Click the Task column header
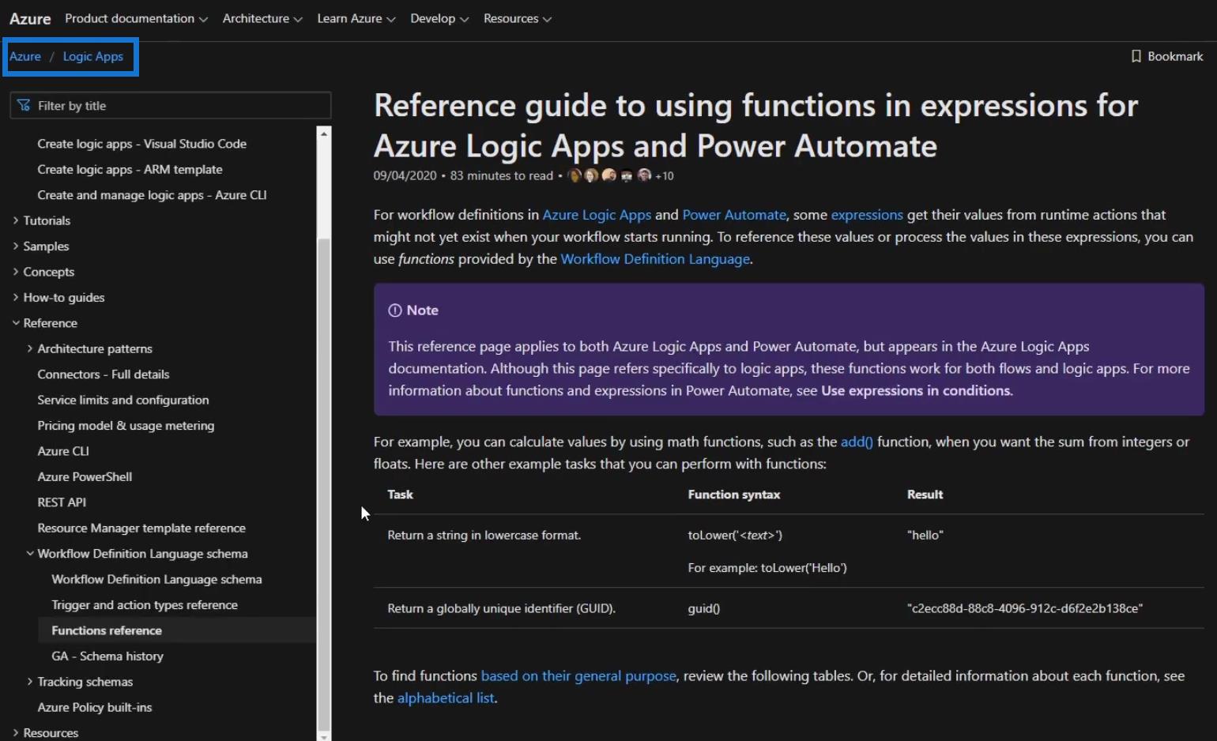 point(401,495)
